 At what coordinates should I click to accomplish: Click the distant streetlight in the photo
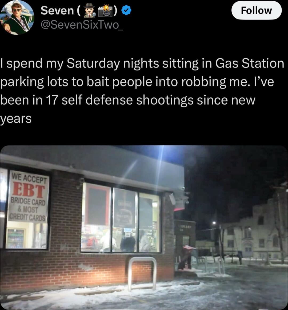214,223
